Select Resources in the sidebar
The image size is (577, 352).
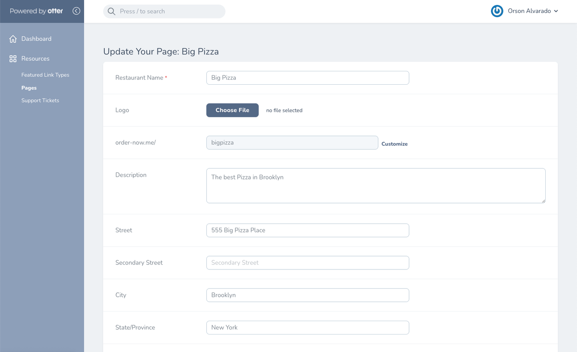pyautogui.click(x=36, y=59)
